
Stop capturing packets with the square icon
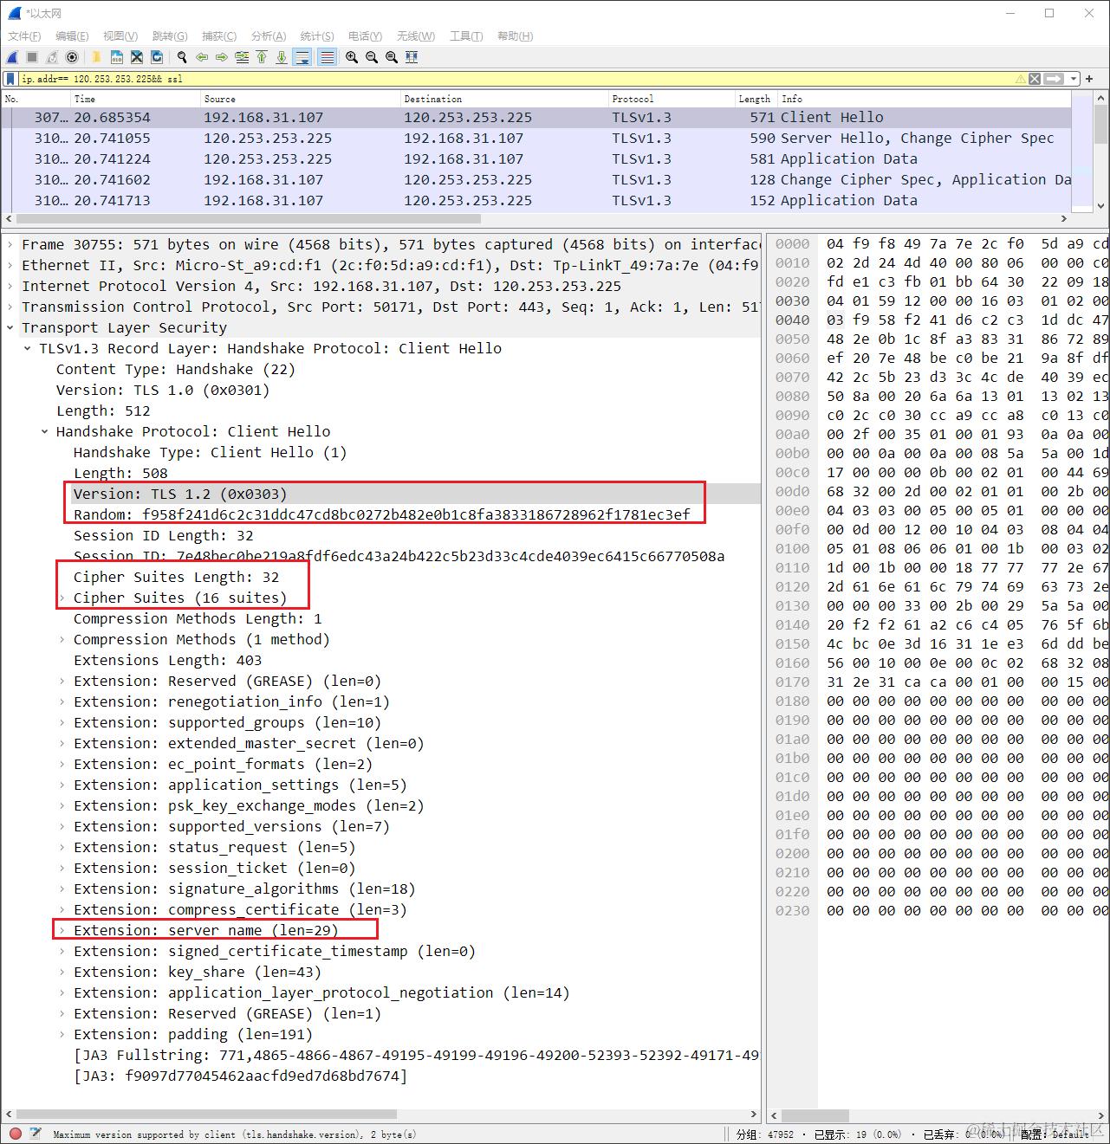(32, 57)
